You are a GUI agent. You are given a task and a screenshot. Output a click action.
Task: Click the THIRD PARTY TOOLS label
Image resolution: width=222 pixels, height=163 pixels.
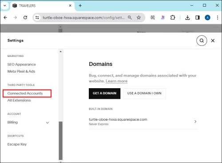pos(21,85)
